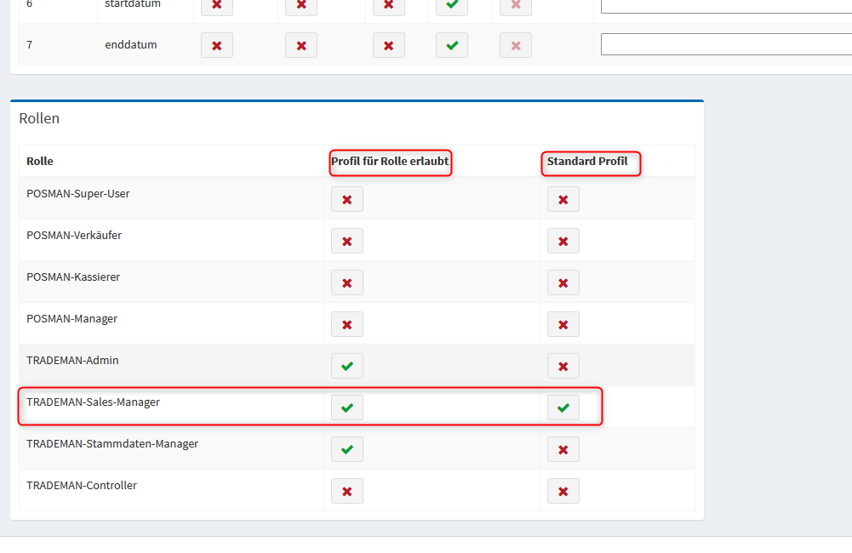Disable allowed profile for TRADEMAN-Admin
The image size is (852, 553).
click(x=346, y=366)
